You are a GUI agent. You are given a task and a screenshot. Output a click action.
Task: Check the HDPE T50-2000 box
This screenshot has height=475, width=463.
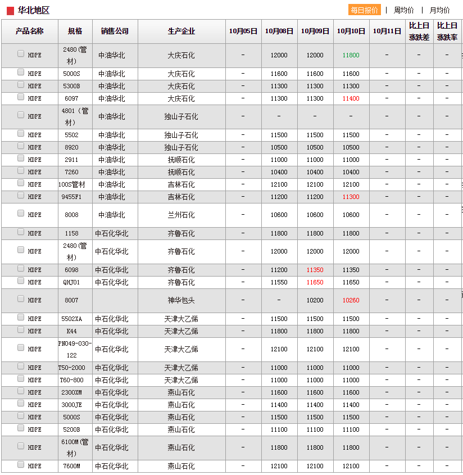[21, 367]
